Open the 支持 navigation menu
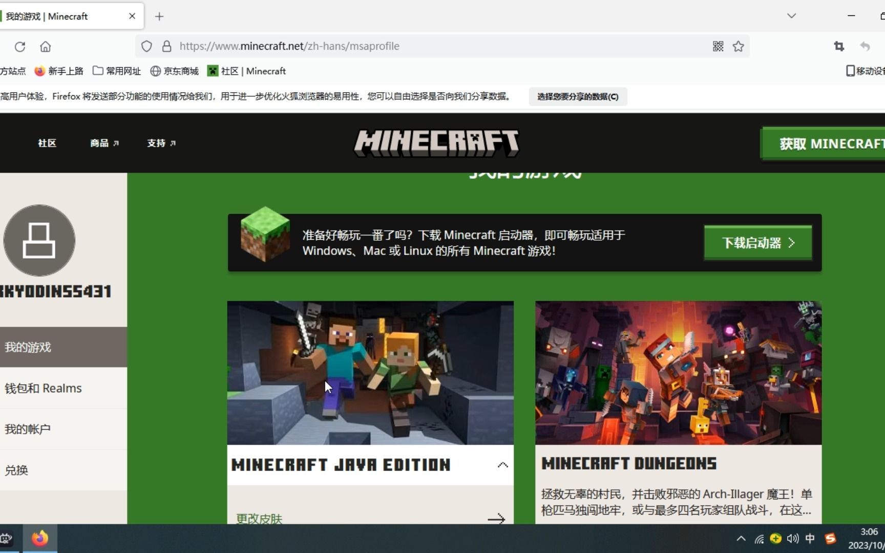The image size is (885, 553). pyautogui.click(x=161, y=143)
